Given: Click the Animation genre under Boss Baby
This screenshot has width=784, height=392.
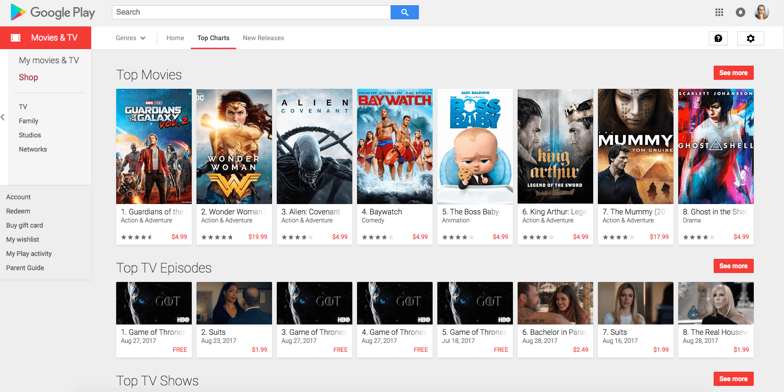Looking at the screenshot, I should [x=456, y=221].
